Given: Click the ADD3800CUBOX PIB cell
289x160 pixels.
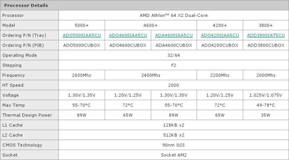Looking at the screenshot, I should point(266,45).
